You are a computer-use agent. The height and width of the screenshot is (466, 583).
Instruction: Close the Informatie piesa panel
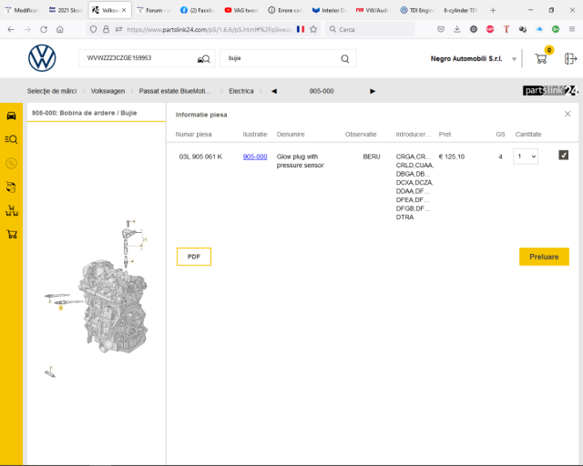[568, 115]
